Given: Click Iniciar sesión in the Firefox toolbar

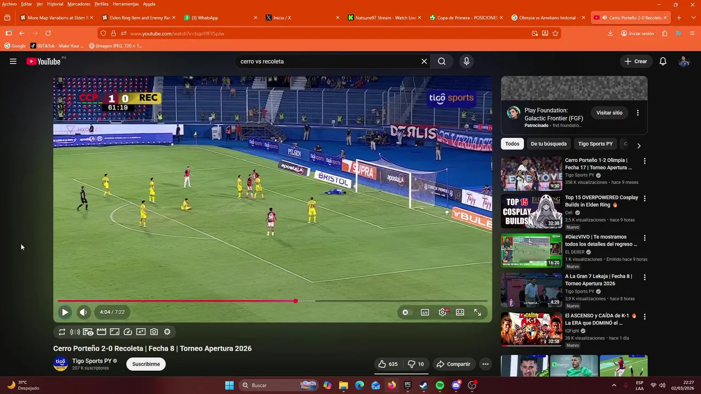Looking at the screenshot, I should pyautogui.click(x=637, y=33).
